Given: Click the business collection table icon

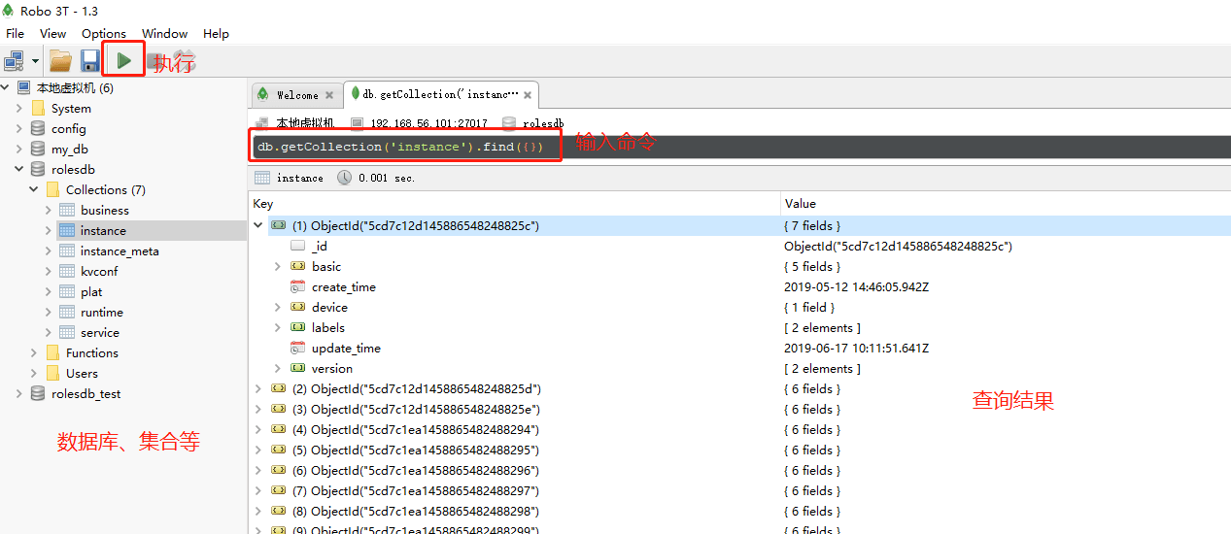Looking at the screenshot, I should coord(67,210).
